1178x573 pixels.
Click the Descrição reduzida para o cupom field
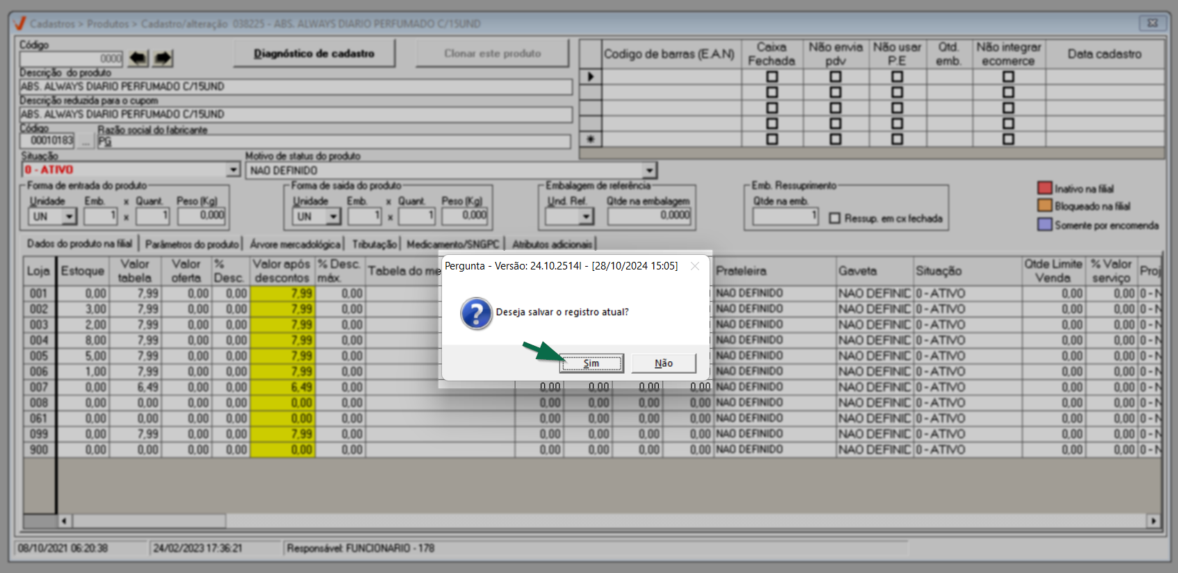[x=296, y=115]
